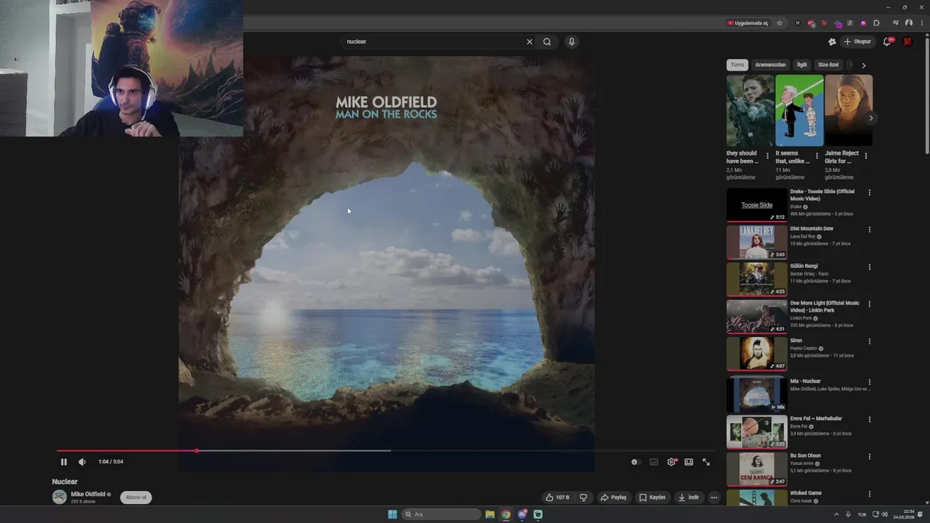
Task: Download the video using İndir
Action: click(688, 498)
